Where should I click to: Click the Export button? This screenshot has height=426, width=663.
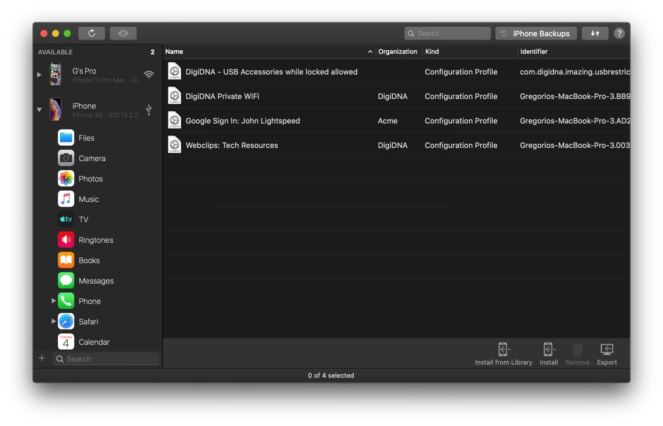[x=607, y=354]
